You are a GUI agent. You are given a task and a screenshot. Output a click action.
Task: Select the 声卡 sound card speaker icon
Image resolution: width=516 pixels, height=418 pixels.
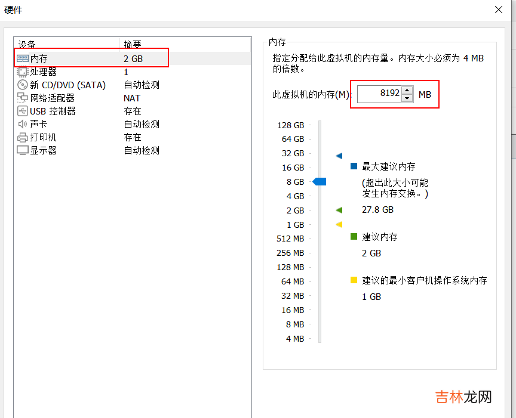coord(23,124)
